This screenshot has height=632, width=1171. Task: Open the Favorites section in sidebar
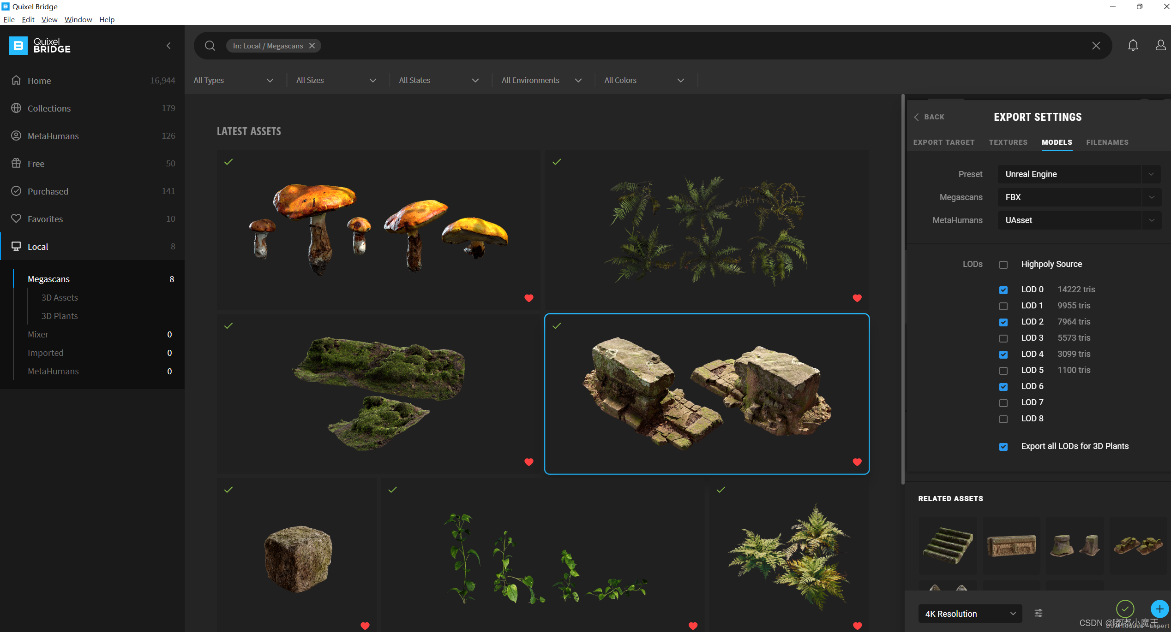pos(45,219)
